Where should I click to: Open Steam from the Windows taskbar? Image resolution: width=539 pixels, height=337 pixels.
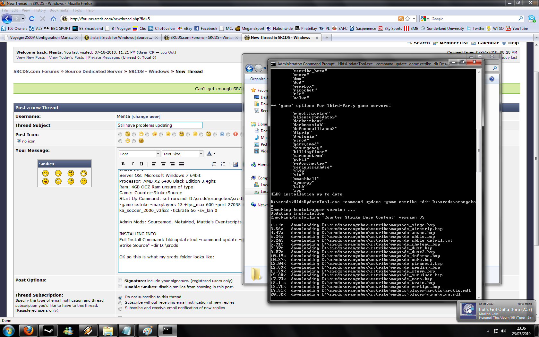48,331
